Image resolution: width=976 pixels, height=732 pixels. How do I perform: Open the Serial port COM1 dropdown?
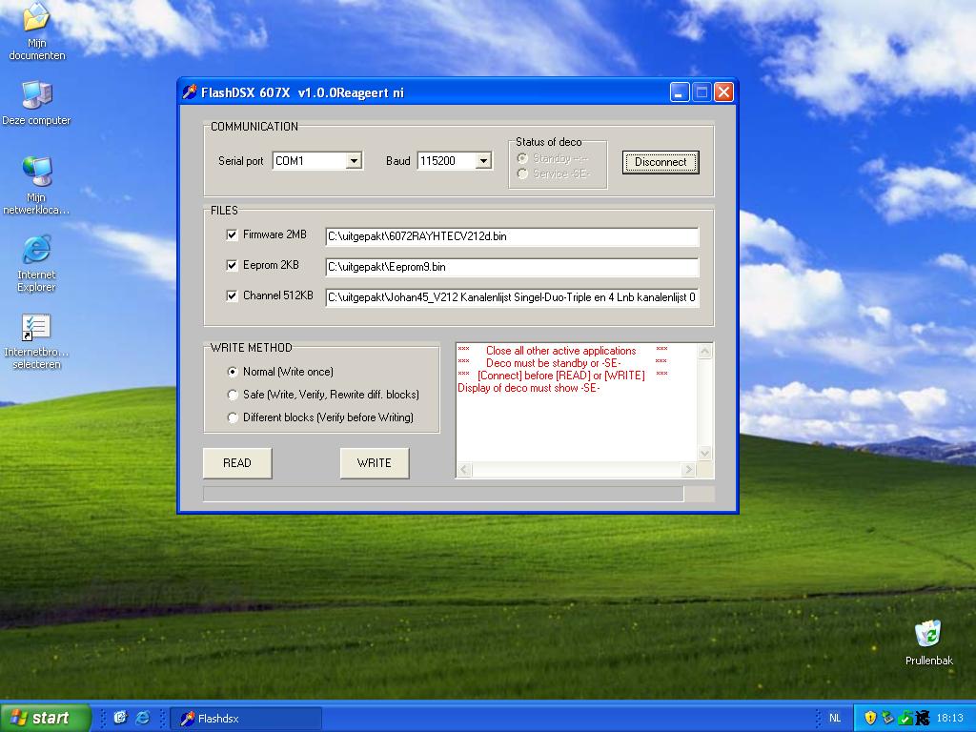coord(354,161)
